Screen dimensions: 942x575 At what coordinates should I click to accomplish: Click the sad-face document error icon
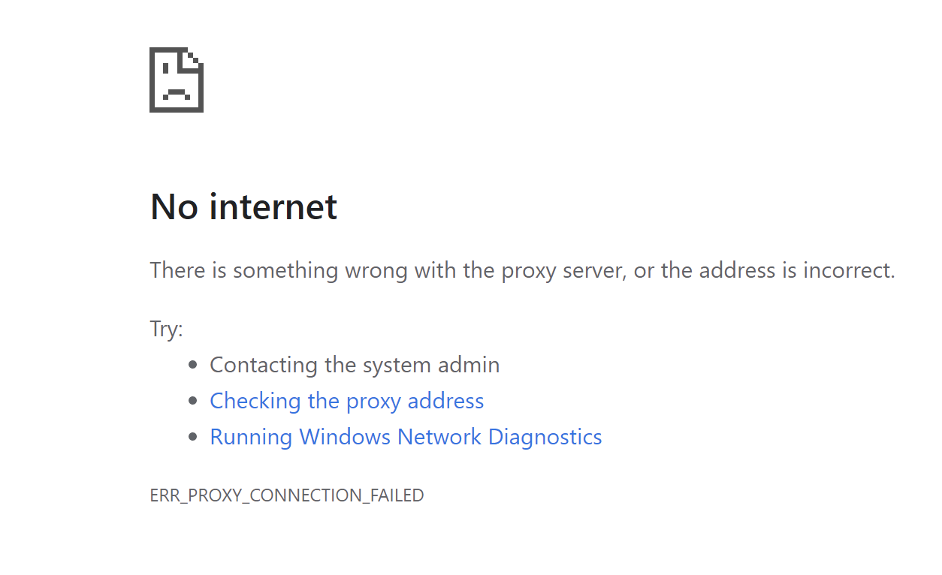click(x=176, y=80)
